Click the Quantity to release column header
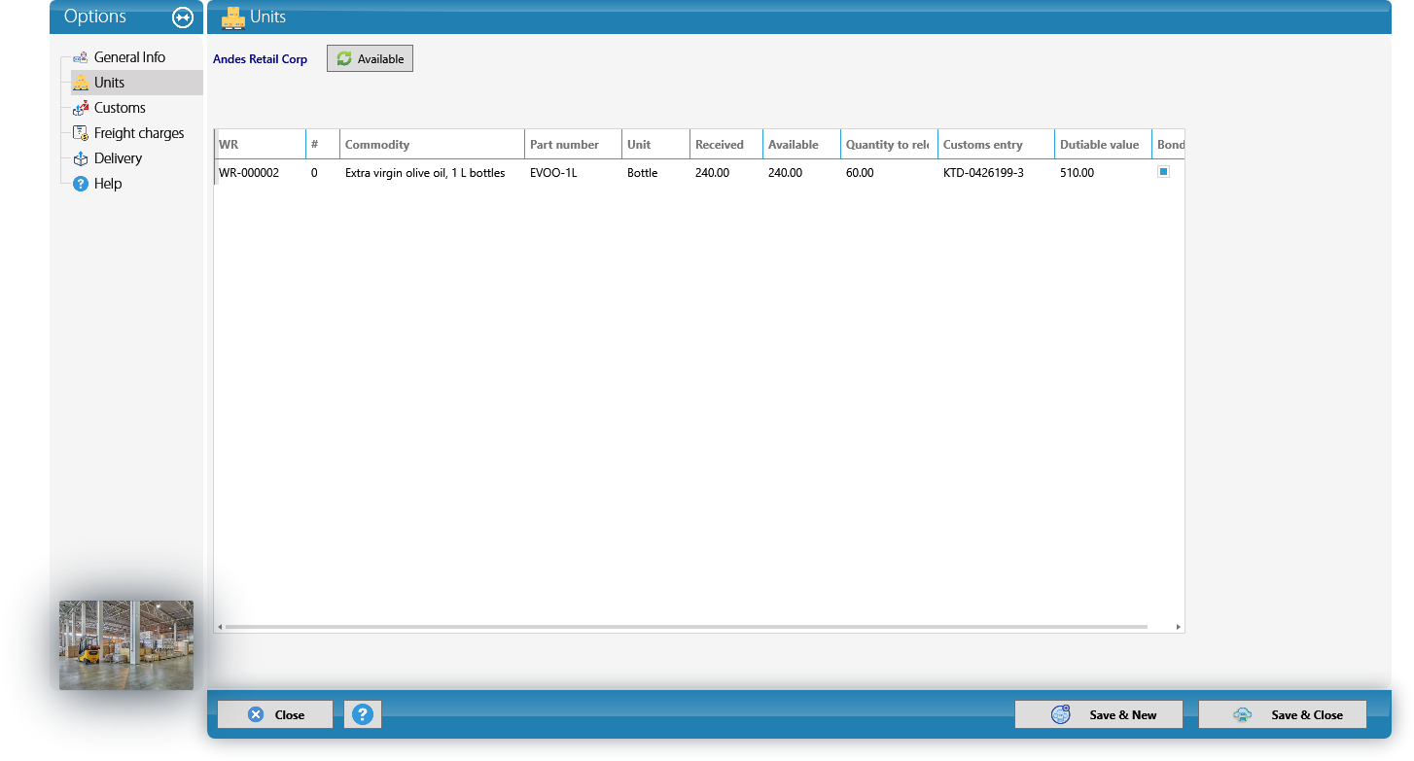 point(889,144)
